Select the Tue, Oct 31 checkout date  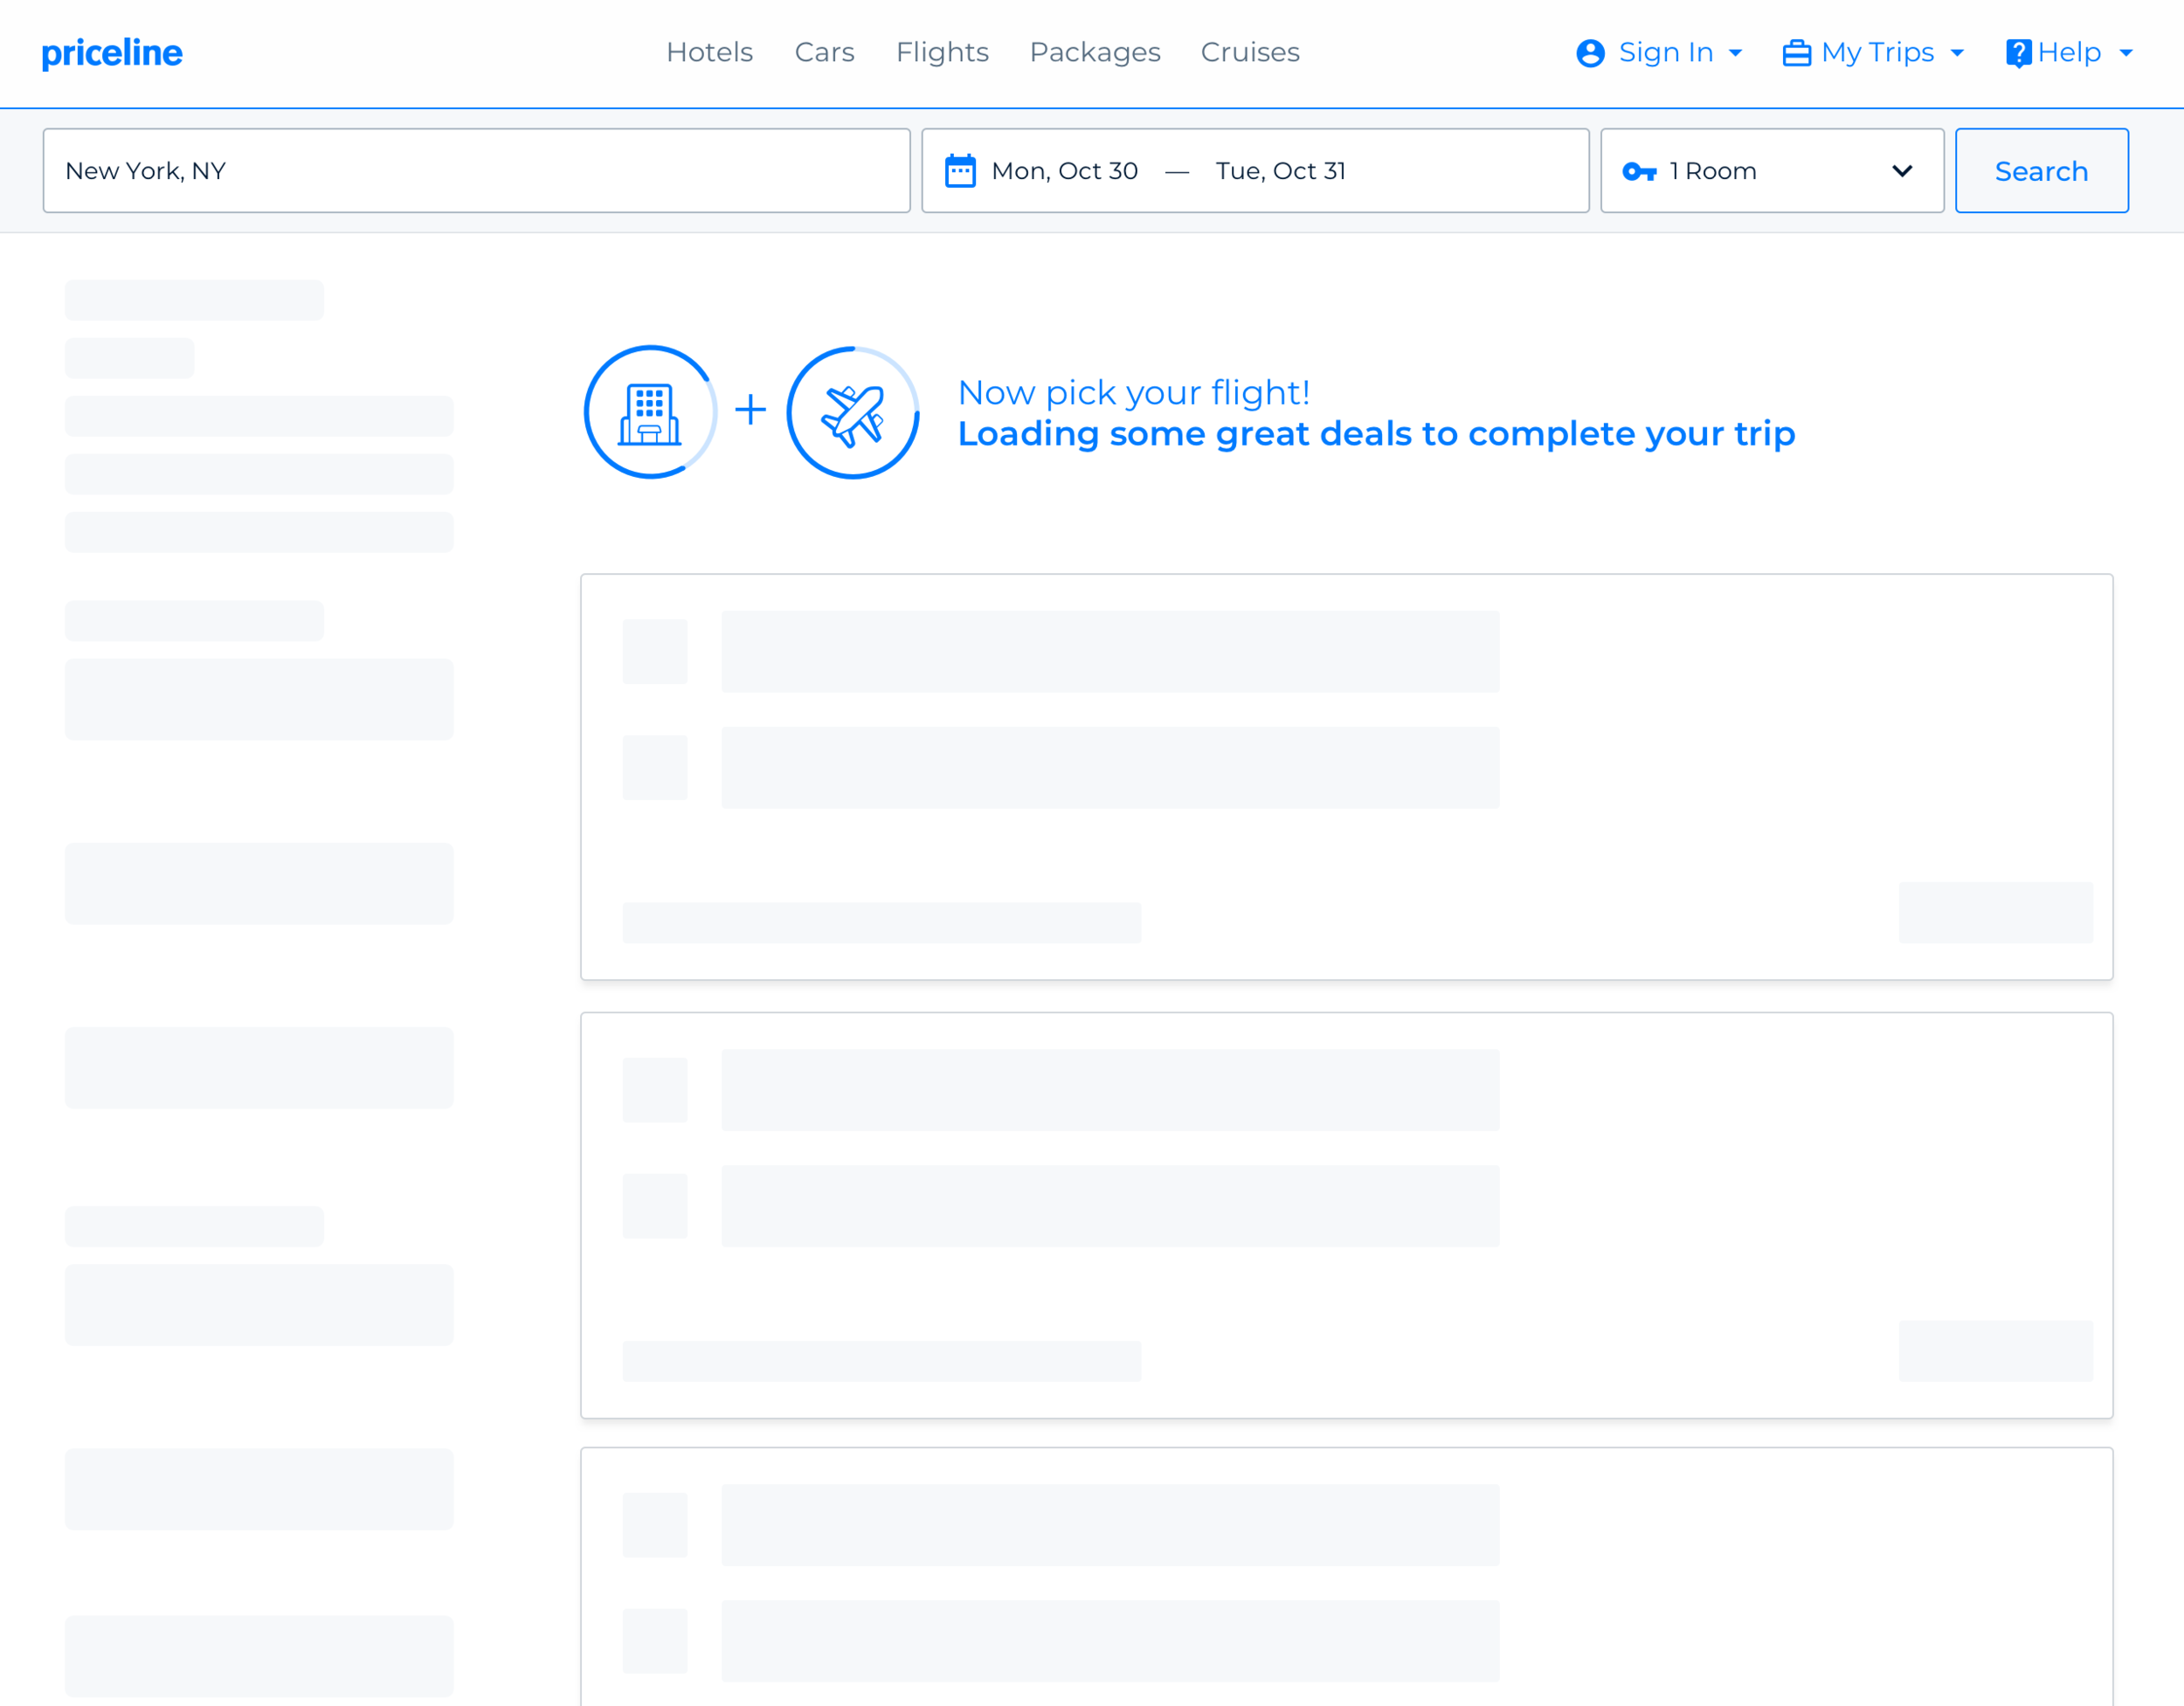(x=1280, y=171)
